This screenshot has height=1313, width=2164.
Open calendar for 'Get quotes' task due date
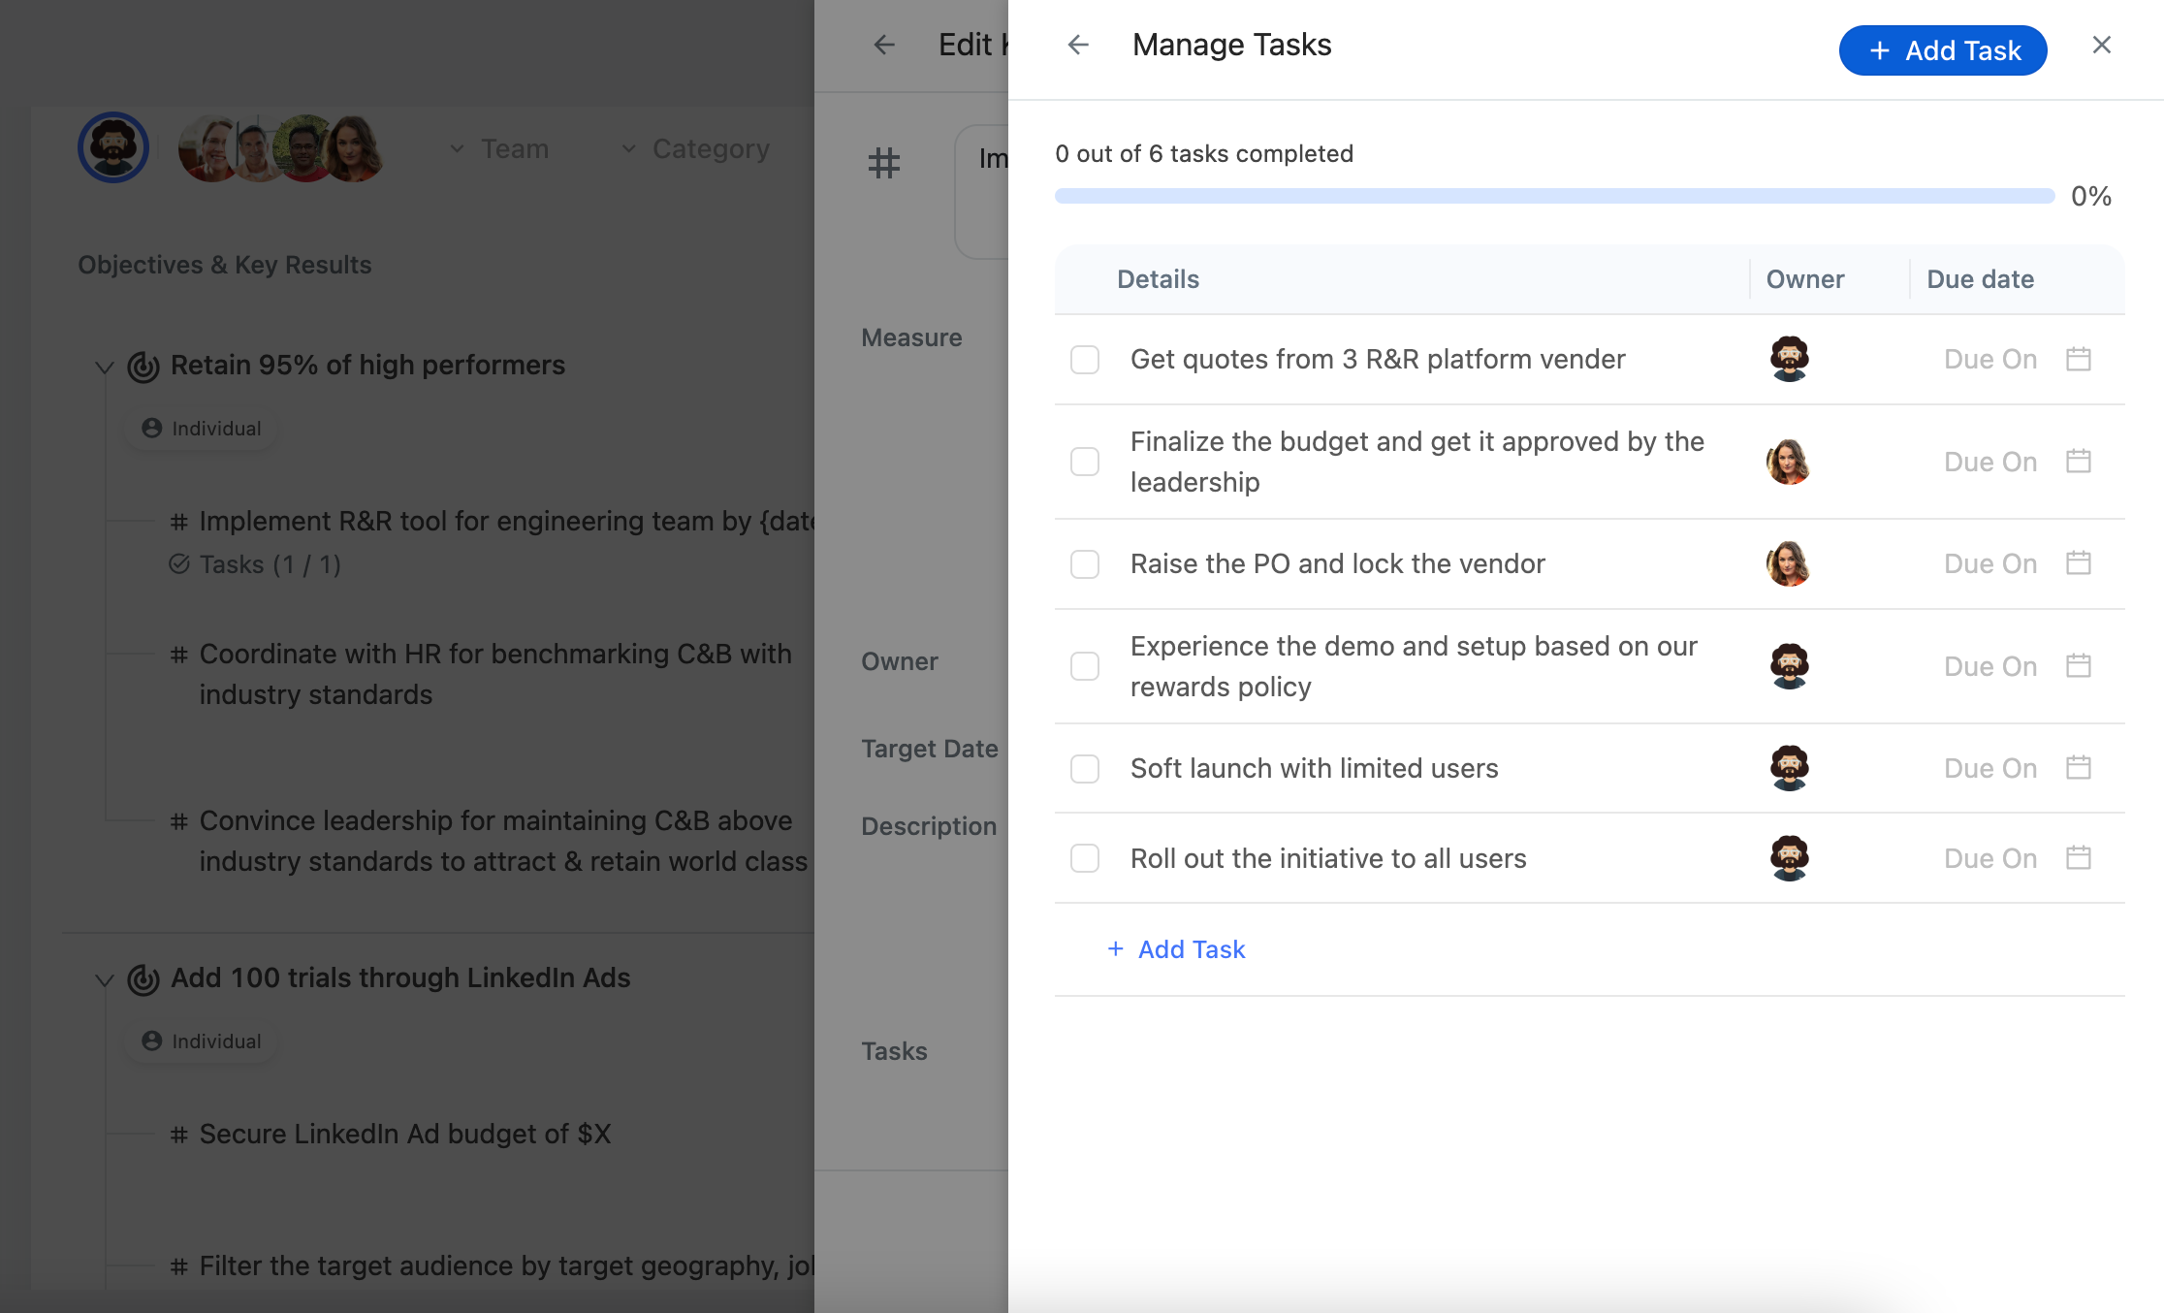2078,359
